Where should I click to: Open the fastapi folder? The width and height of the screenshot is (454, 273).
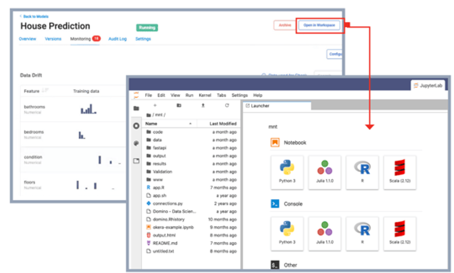tap(191, 148)
